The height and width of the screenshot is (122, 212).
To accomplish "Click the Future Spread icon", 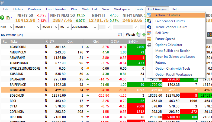I will tap(149, 39).
